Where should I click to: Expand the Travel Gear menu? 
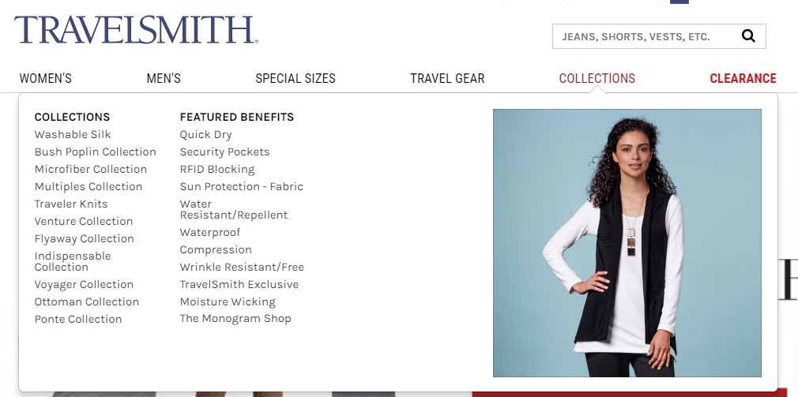point(447,78)
